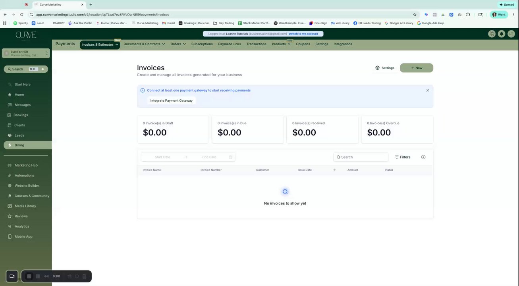
Task: Switch to the Subscriptions tab
Action: [202, 44]
